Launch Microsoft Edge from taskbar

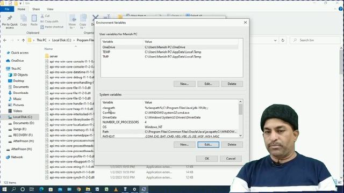(41, 189)
